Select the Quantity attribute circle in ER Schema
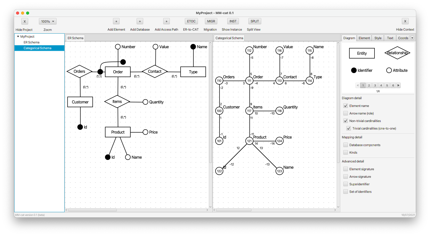 [x=145, y=102]
